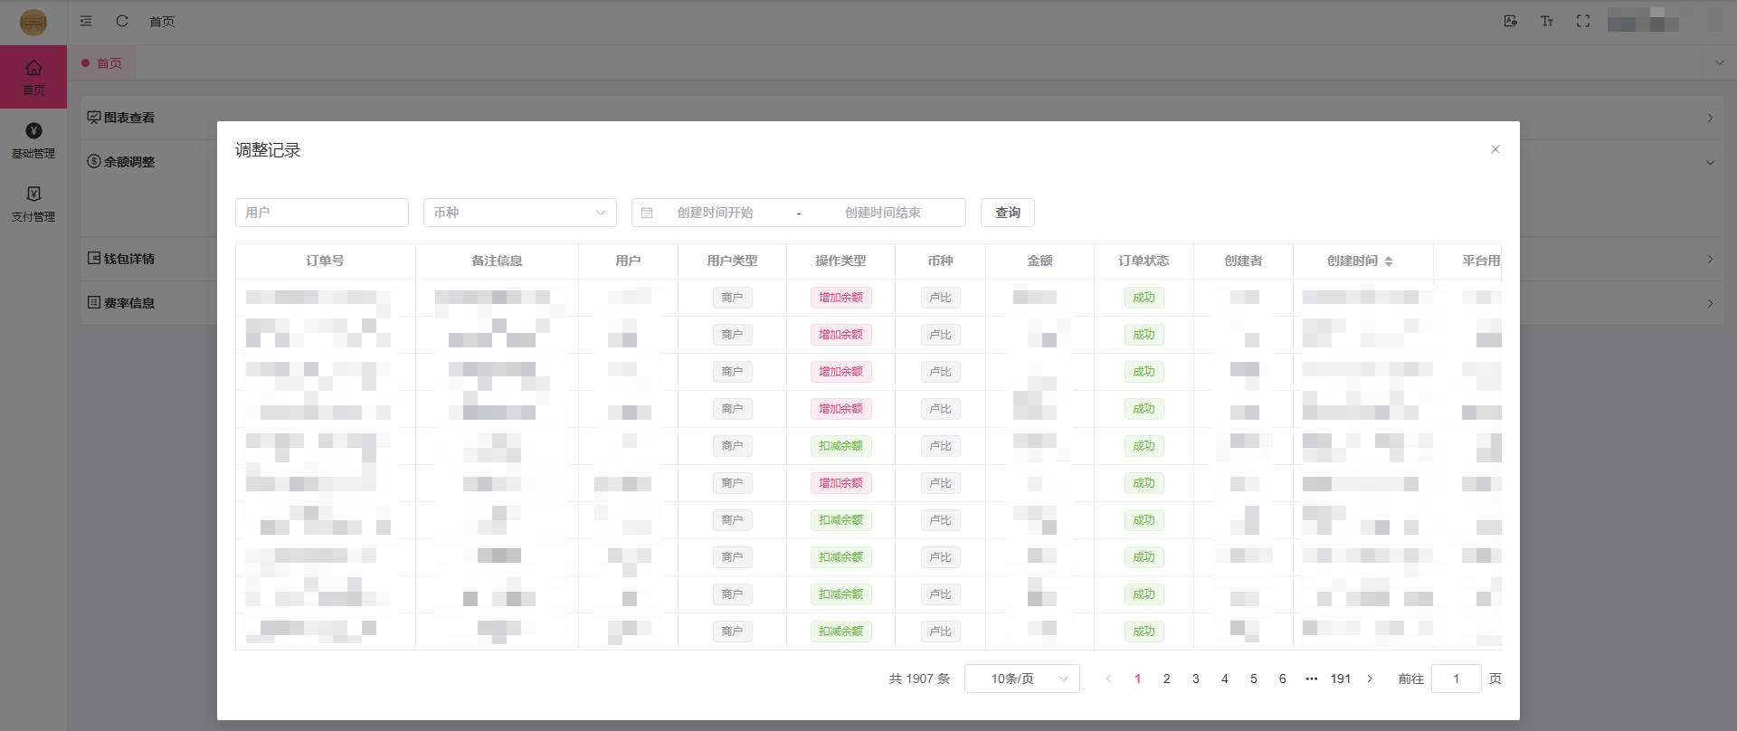Go to page 2
Screen dimensions: 1737x731
[1166, 679]
